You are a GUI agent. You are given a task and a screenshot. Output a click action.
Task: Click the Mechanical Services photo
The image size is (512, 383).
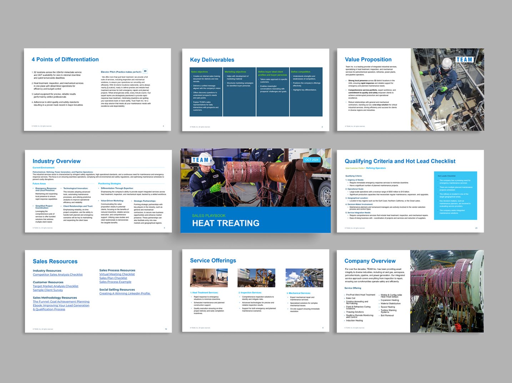click(304, 278)
